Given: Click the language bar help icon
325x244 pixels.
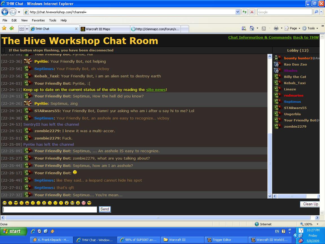Looking at the screenshot, I should pos(283,231).
